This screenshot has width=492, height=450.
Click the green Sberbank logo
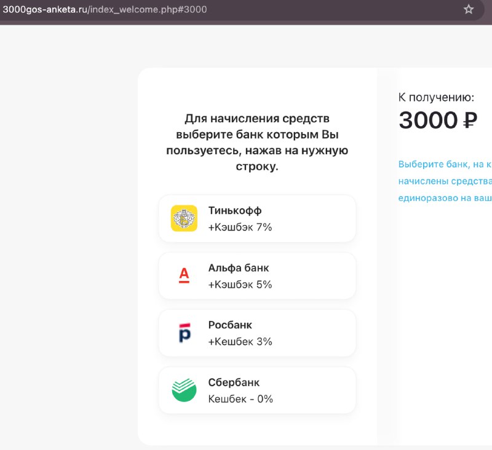click(184, 390)
